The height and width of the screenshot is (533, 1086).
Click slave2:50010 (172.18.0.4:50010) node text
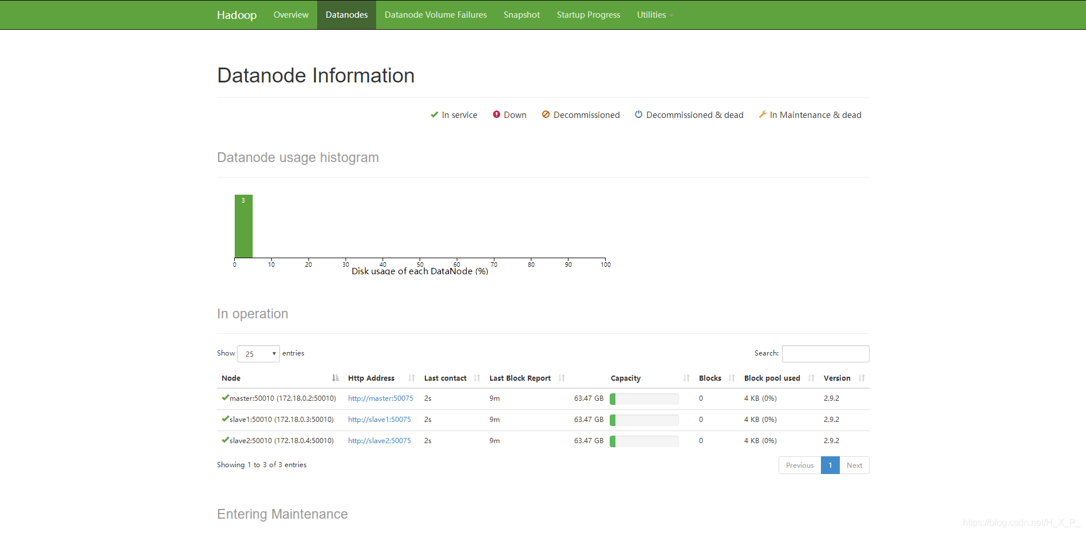282,441
